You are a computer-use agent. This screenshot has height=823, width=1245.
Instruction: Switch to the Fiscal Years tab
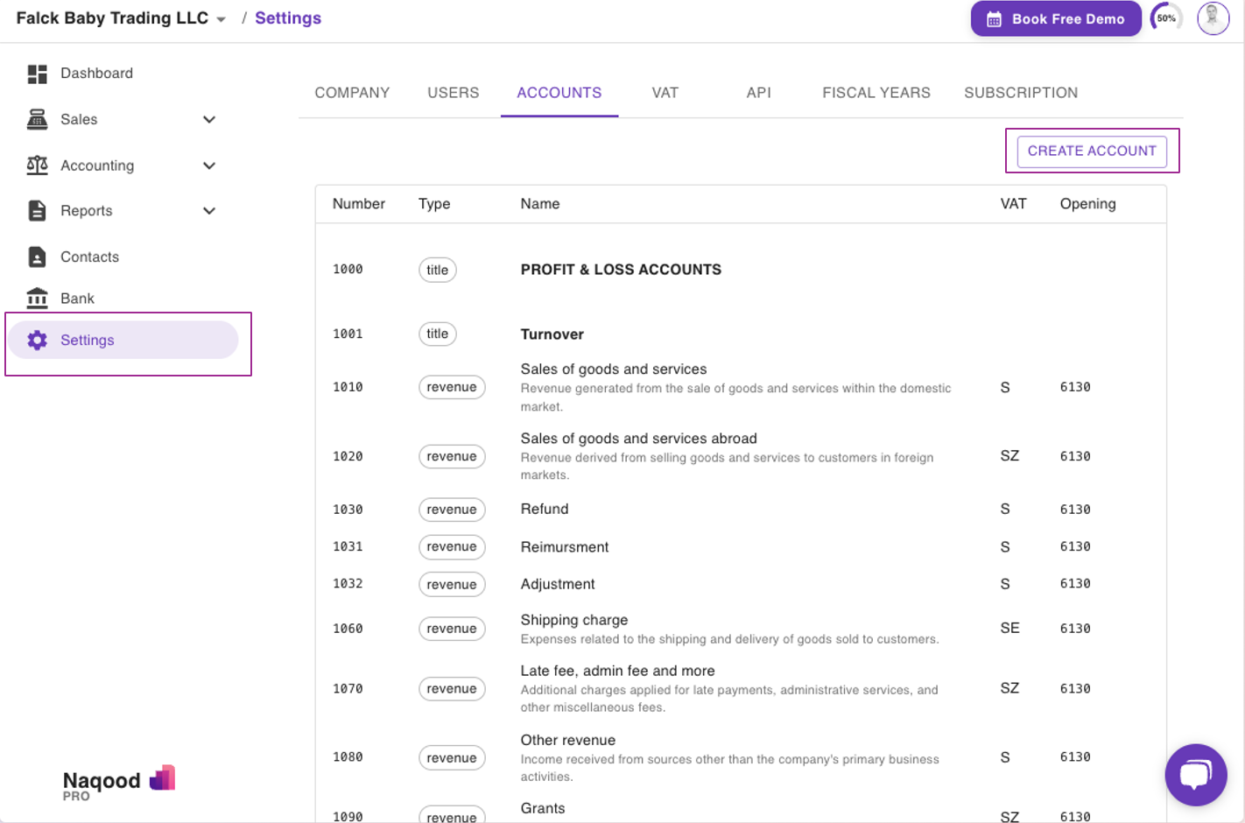click(876, 93)
